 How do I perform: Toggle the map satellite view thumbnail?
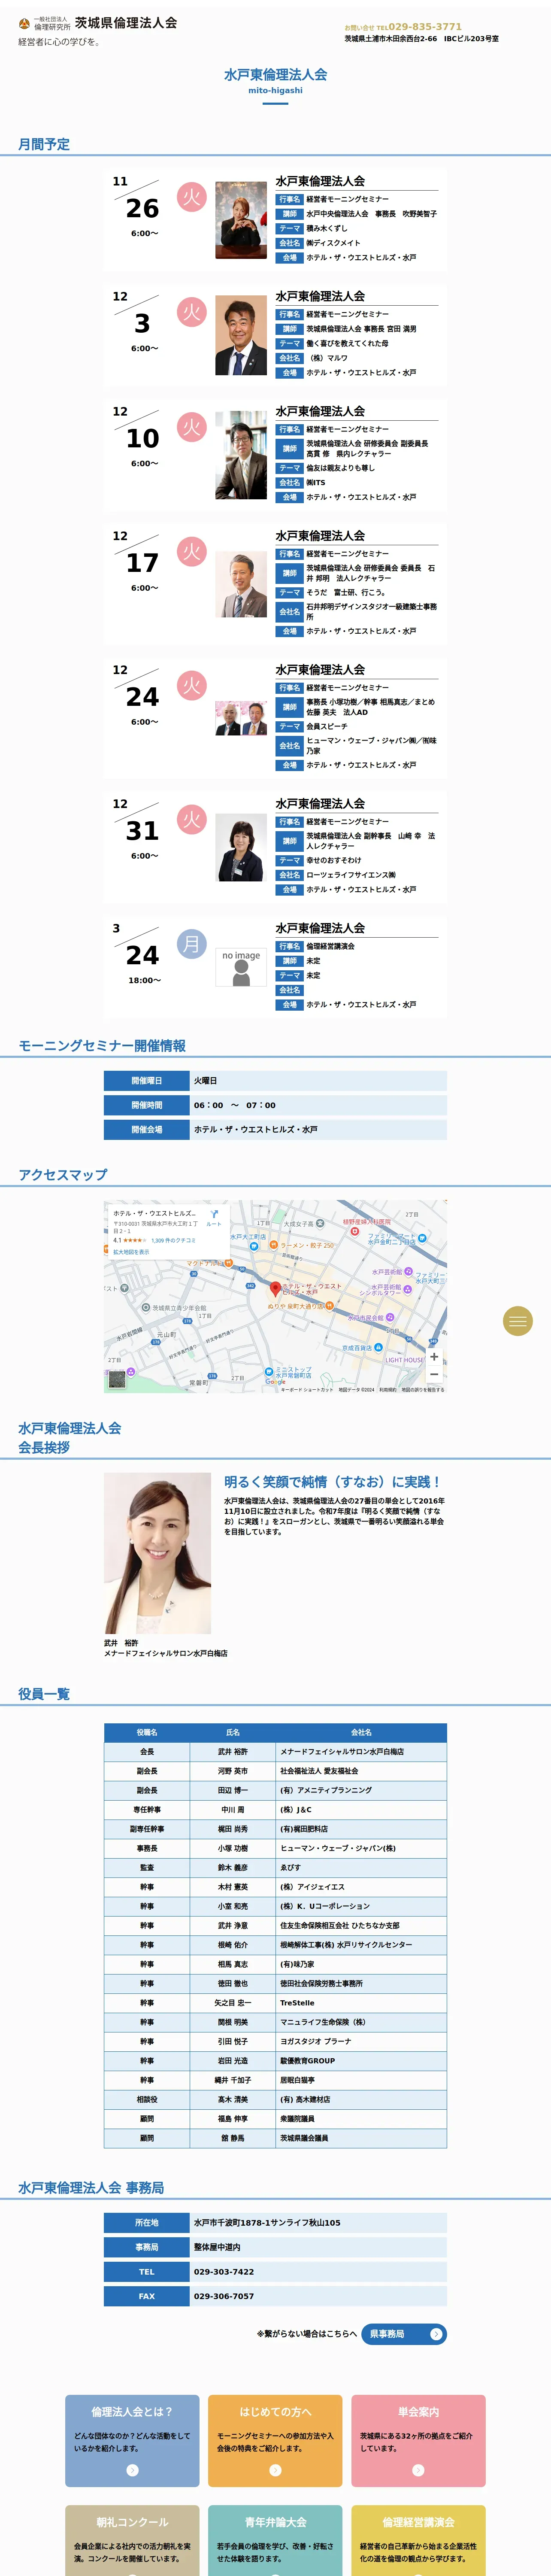[x=117, y=1379]
